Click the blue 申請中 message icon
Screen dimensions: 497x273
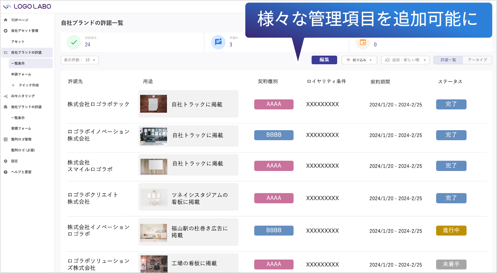pyautogui.click(x=218, y=42)
